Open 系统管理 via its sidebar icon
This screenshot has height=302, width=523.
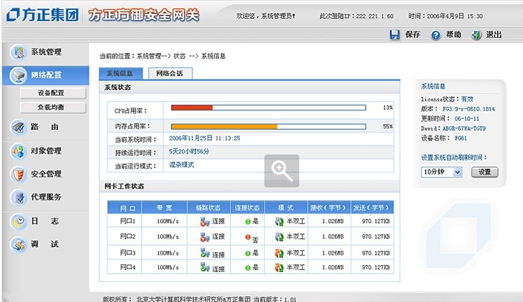[18, 52]
